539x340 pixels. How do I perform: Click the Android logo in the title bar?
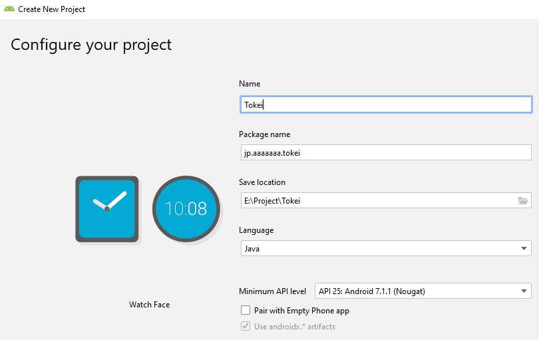pos(9,9)
